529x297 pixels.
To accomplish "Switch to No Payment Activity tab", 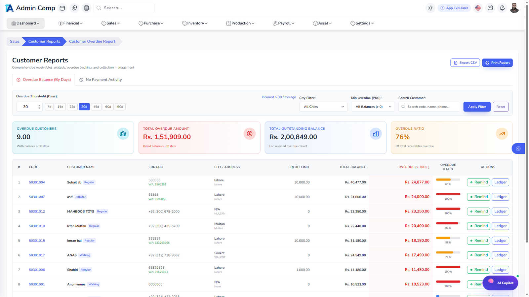I will pyautogui.click(x=101, y=80).
